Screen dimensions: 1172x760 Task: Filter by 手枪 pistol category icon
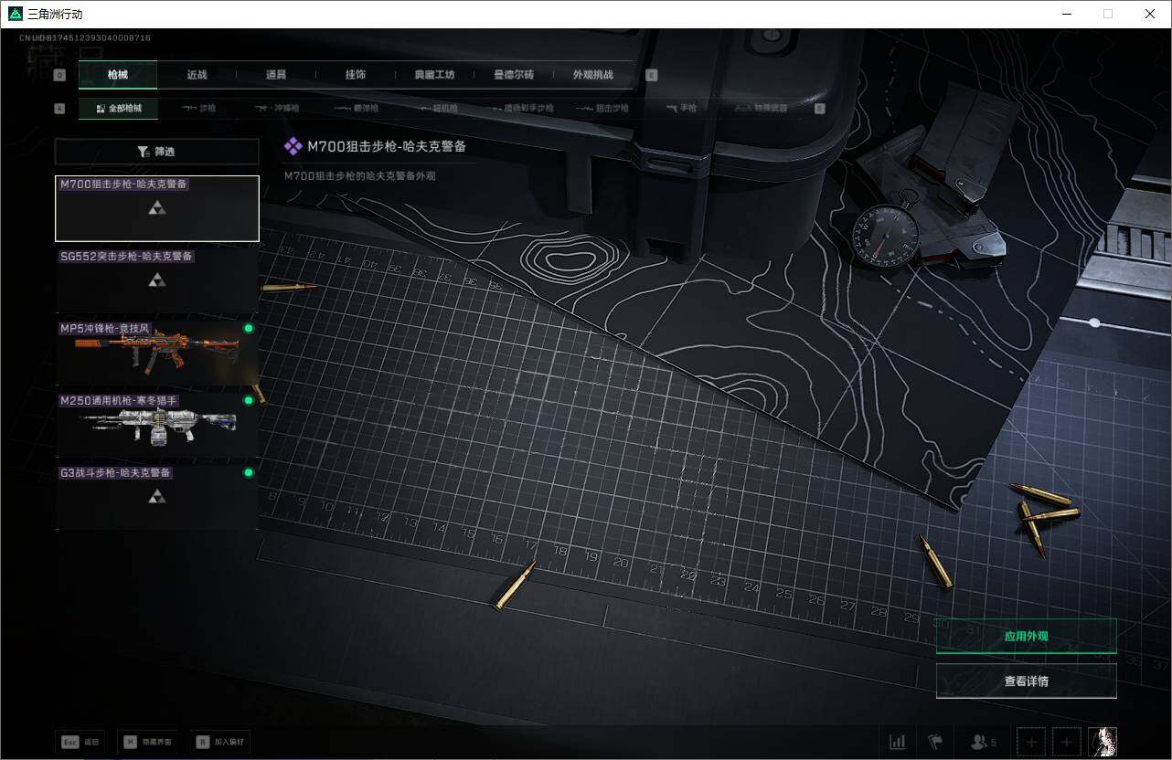682,109
